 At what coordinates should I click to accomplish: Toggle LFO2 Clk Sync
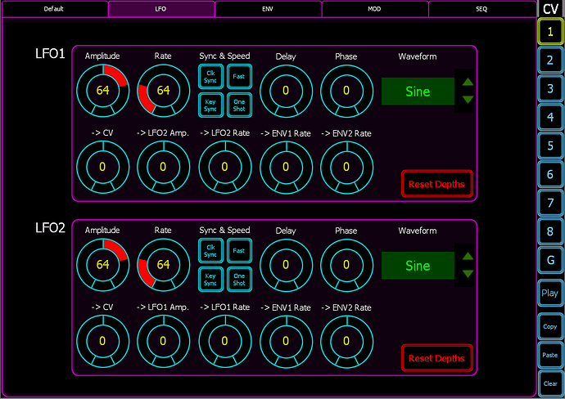210,251
